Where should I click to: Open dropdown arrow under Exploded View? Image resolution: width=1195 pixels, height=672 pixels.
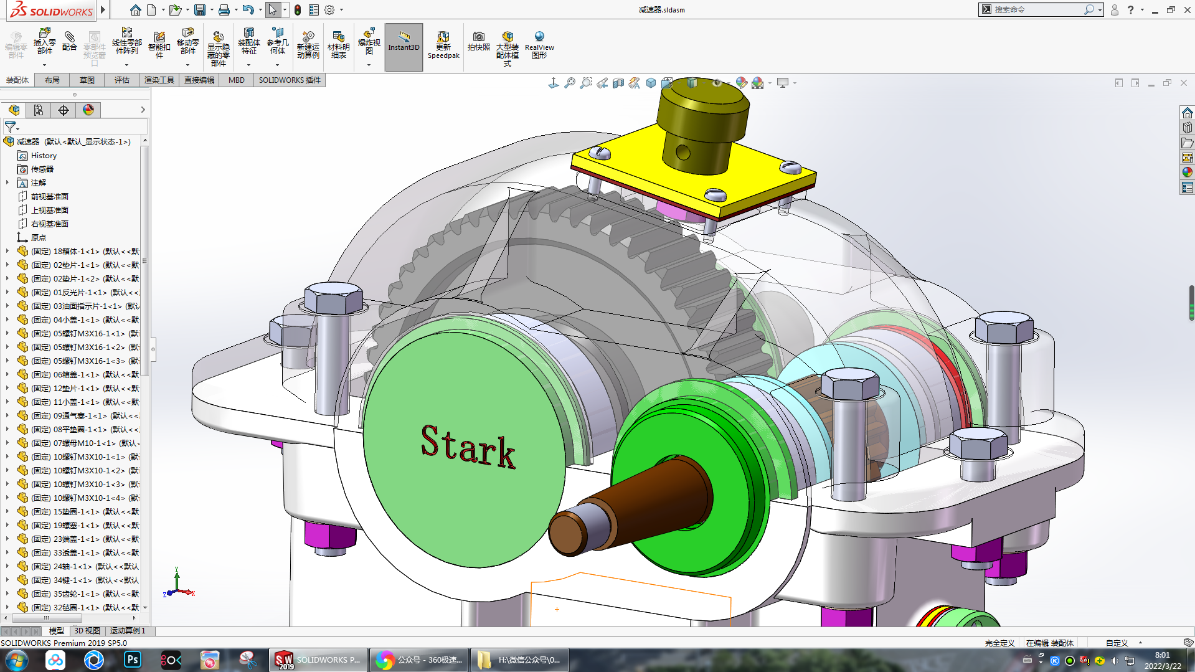[369, 65]
